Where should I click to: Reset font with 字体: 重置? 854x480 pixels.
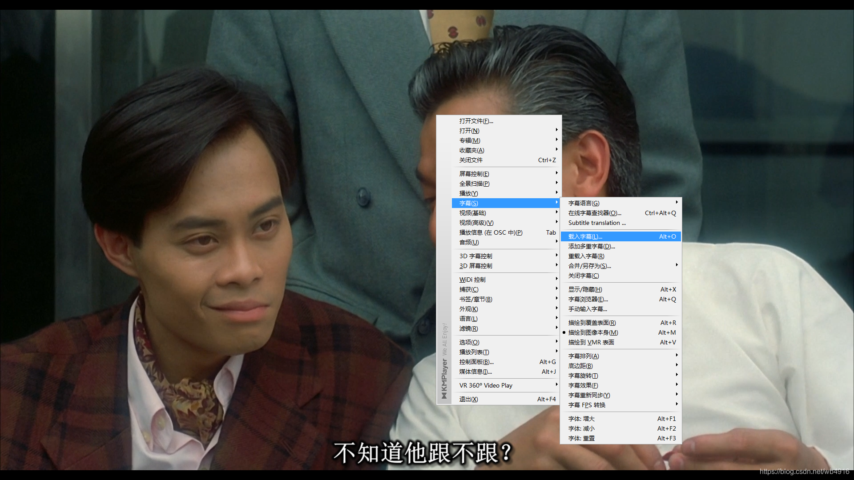click(x=581, y=438)
